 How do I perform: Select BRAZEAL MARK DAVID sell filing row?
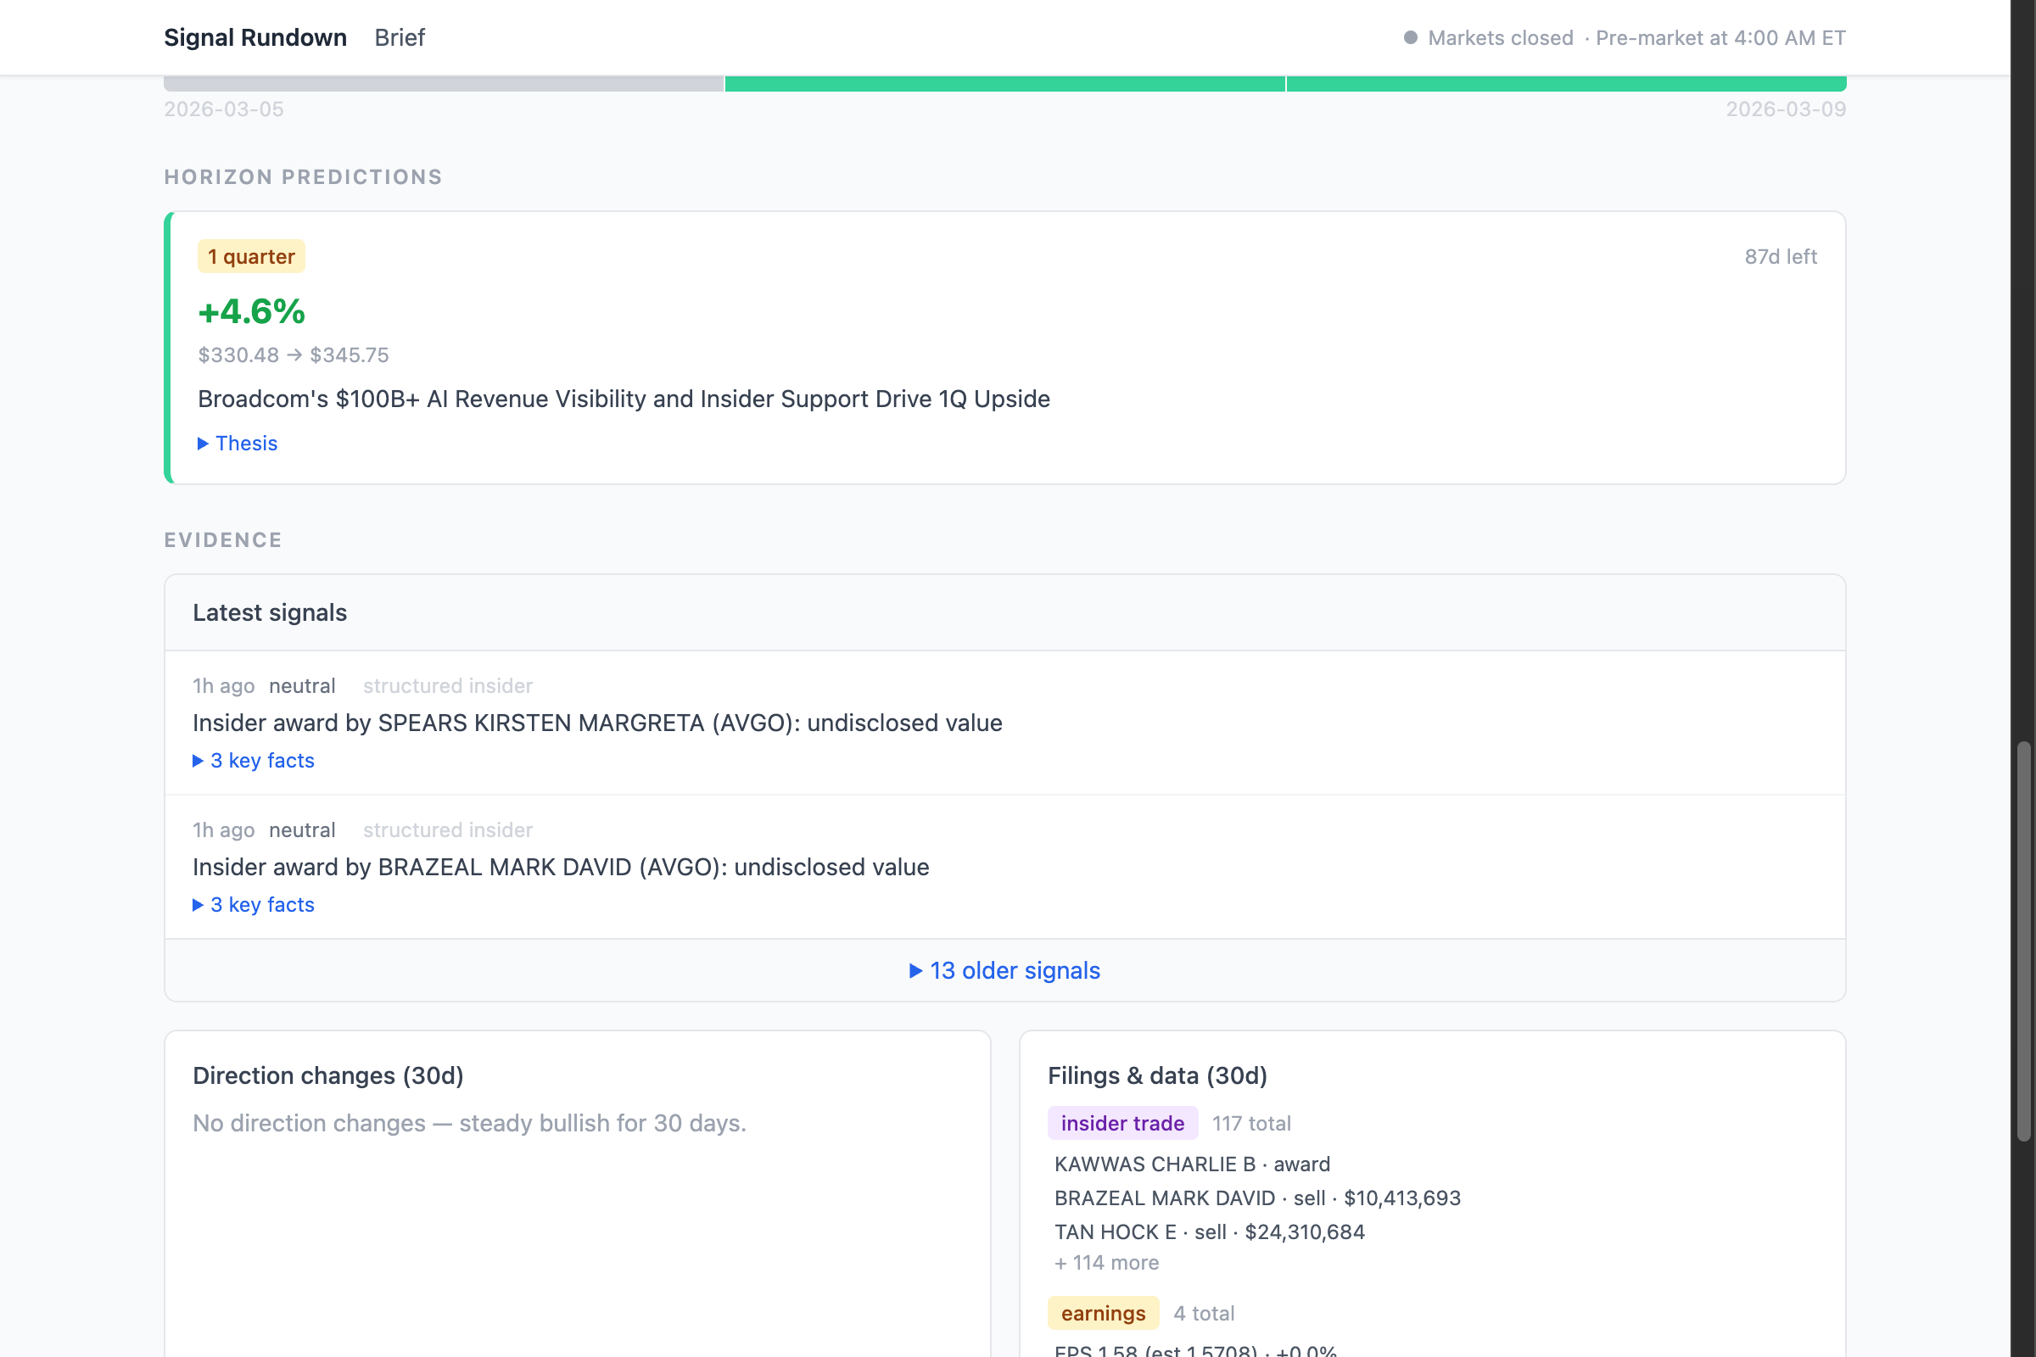tap(1257, 1198)
